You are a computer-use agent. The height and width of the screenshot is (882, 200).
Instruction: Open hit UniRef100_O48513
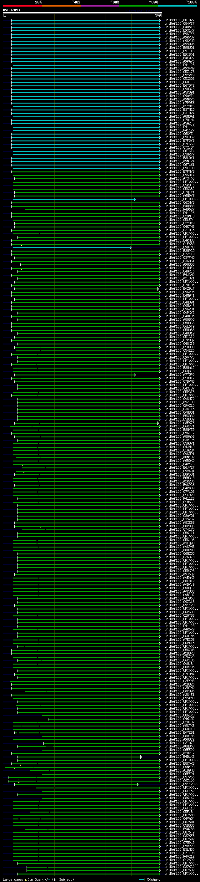[x=179, y=28]
